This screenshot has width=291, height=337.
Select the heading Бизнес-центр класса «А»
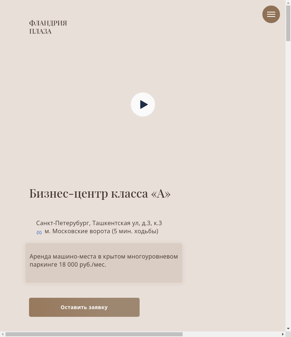click(x=100, y=193)
